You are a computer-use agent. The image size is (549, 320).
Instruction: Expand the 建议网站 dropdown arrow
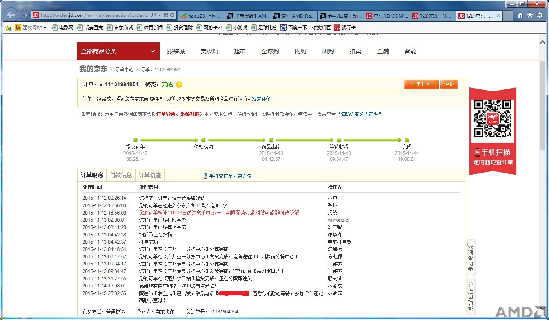click(x=45, y=28)
